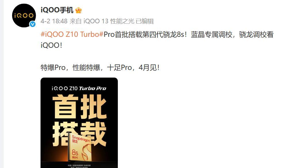Click the gold 搭载 characters in poster
The image size is (294, 168).
pos(79,133)
